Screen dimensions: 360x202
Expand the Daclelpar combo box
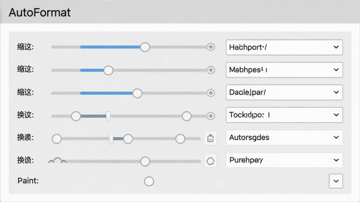point(284,92)
